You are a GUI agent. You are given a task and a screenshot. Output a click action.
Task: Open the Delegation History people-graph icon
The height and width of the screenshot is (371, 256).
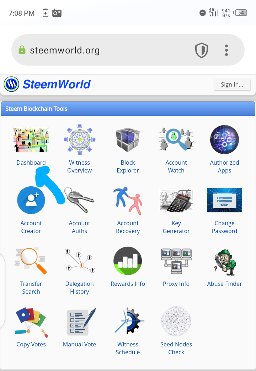80,261
